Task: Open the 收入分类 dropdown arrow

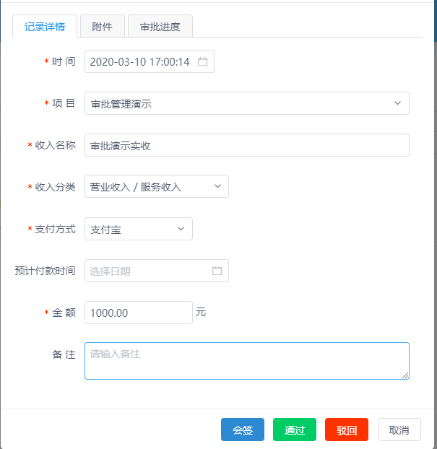Action: click(x=217, y=186)
